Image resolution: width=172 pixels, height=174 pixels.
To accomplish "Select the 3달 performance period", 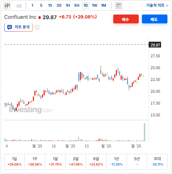I will click(x=76, y=162).
